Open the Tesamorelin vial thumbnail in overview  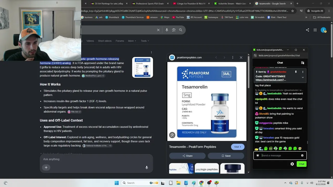tap(143, 67)
